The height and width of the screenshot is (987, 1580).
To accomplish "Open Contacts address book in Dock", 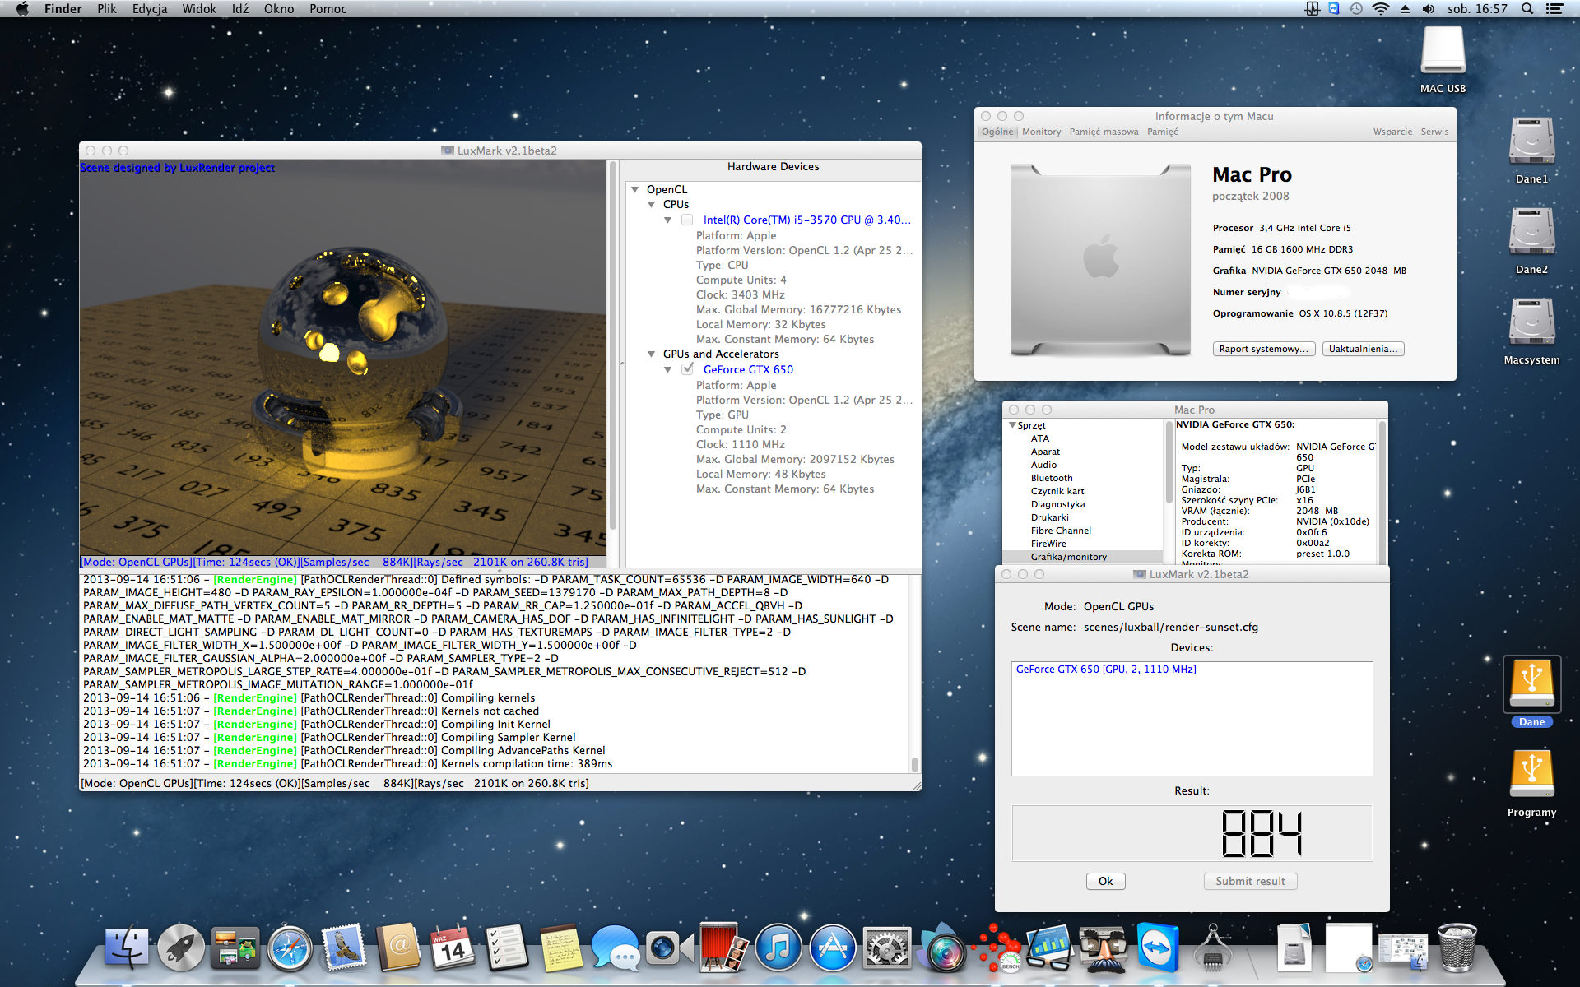I will (x=398, y=948).
